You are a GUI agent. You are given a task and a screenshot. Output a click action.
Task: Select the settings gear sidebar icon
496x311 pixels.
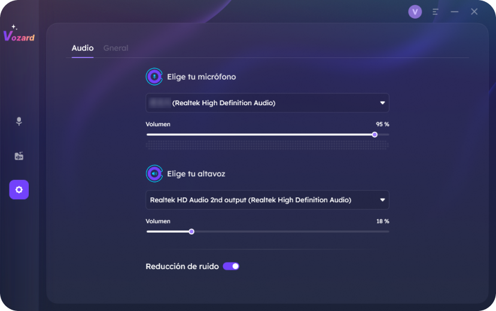(19, 190)
